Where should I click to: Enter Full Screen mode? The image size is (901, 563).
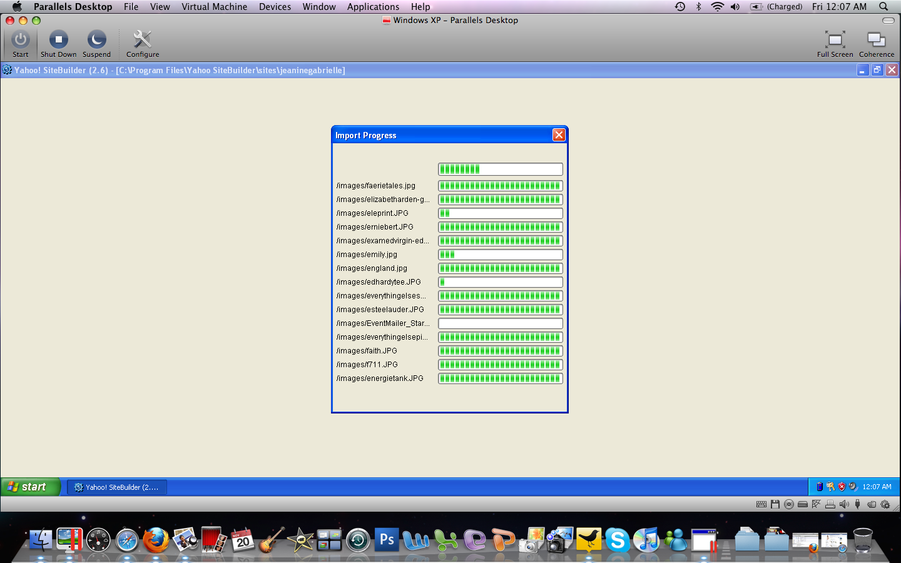tap(835, 44)
